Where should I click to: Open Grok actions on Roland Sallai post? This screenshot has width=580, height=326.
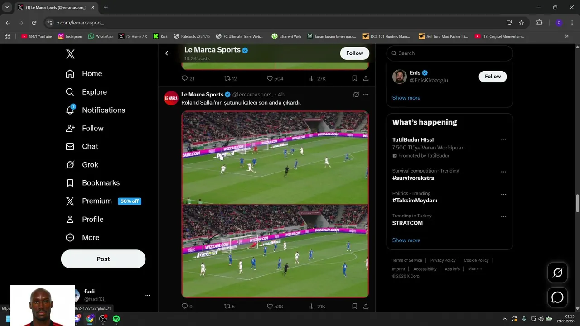pyautogui.click(x=356, y=95)
